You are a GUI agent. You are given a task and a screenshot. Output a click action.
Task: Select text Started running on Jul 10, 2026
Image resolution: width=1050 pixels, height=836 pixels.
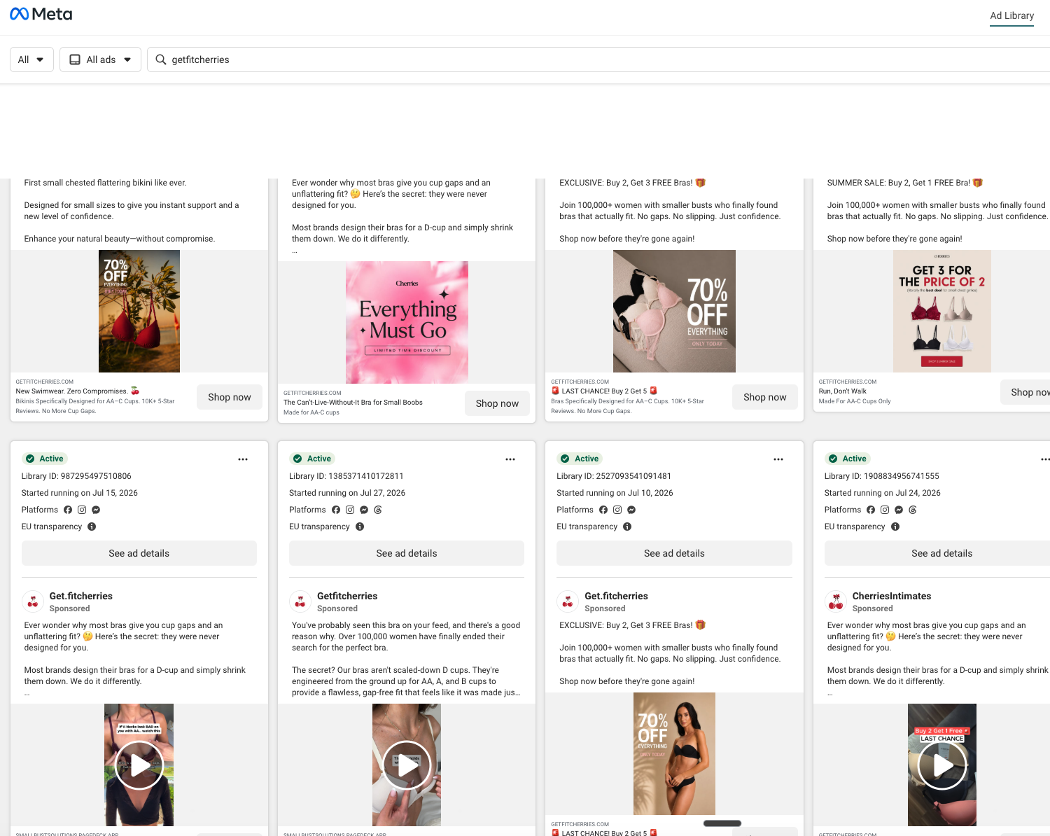615,493
